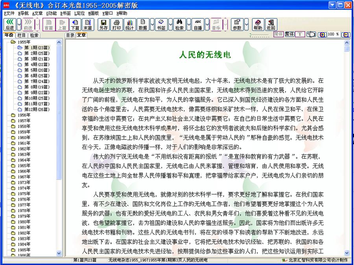
Task: Switch to the 目录 content tab
Action: pyautogui.click(x=70, y=35)
